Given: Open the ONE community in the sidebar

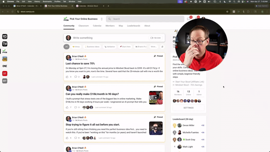Looking at the screenshot, I should (x=5, y=66).
